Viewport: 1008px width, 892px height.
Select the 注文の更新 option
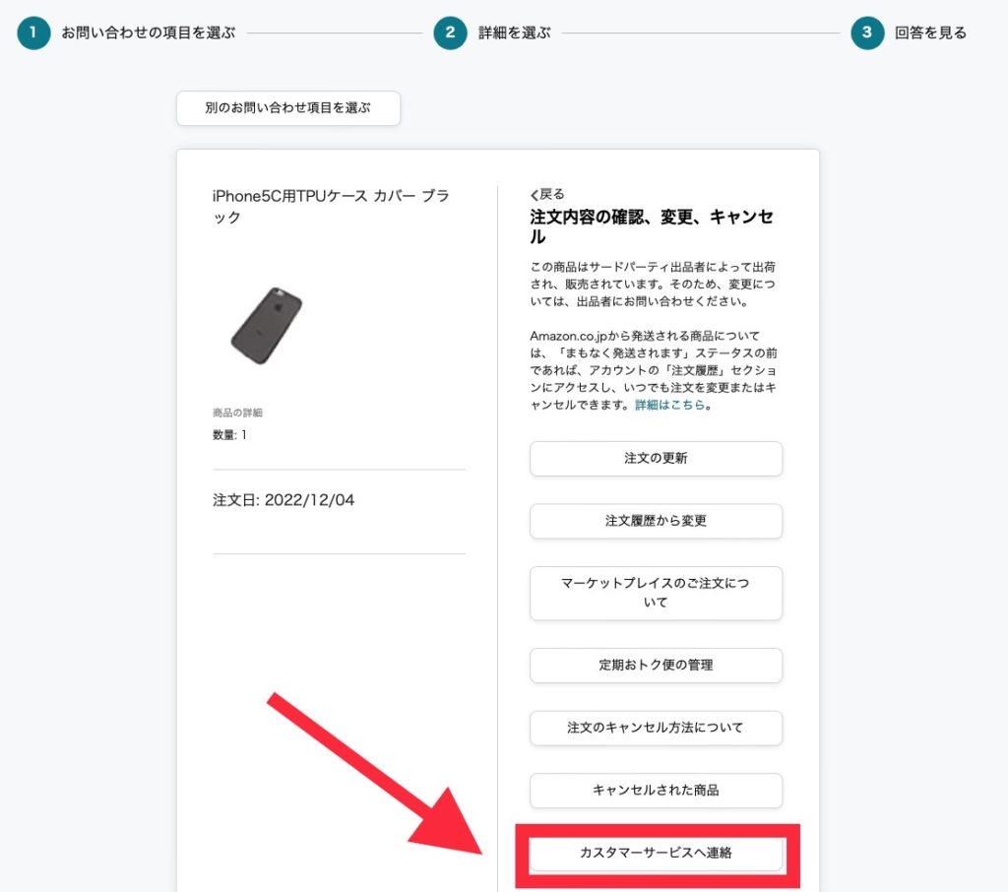656,459
